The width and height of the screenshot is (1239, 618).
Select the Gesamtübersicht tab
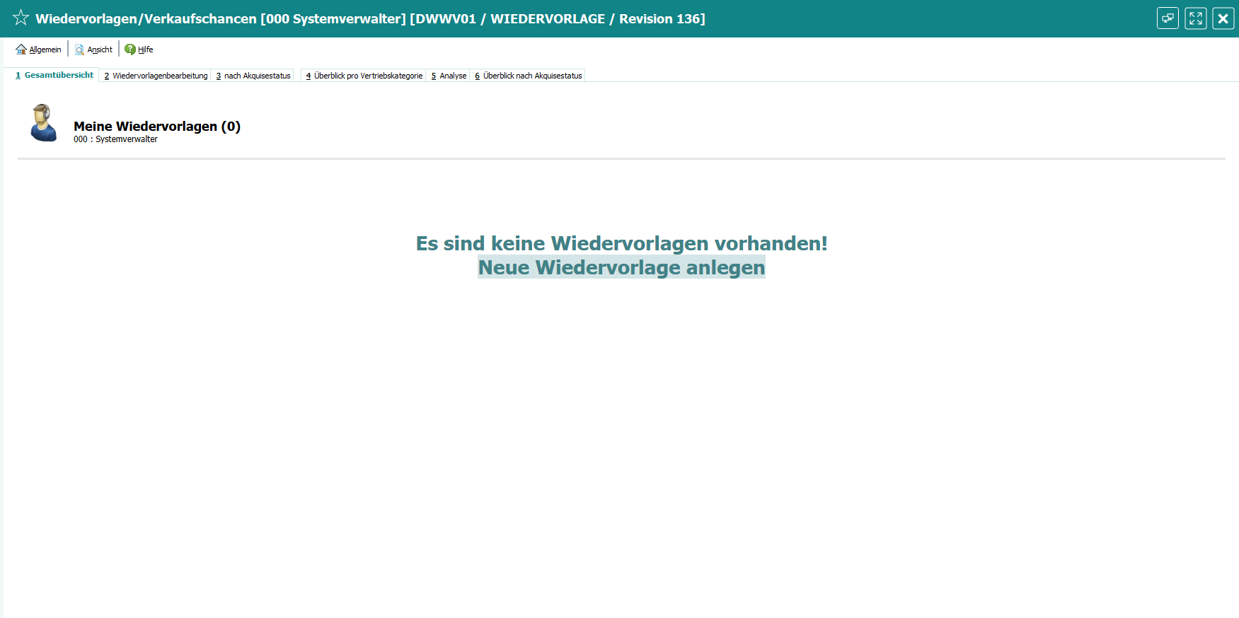pyautogui.click(x=55, y=75)
